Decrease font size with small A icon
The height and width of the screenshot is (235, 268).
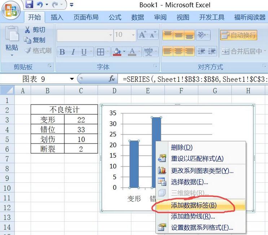tap(153, 35)
